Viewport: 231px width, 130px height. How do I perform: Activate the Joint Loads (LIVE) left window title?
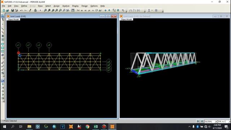point(18,16)
